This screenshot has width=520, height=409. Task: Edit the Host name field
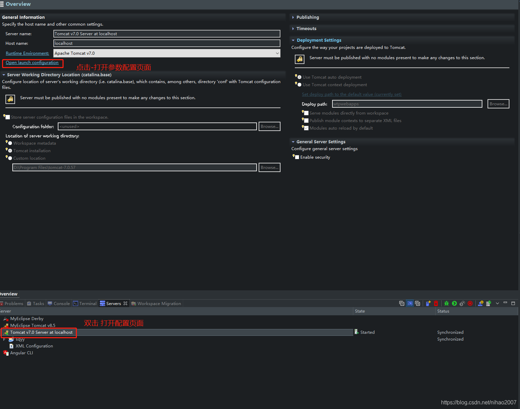[x=166, y=43]
